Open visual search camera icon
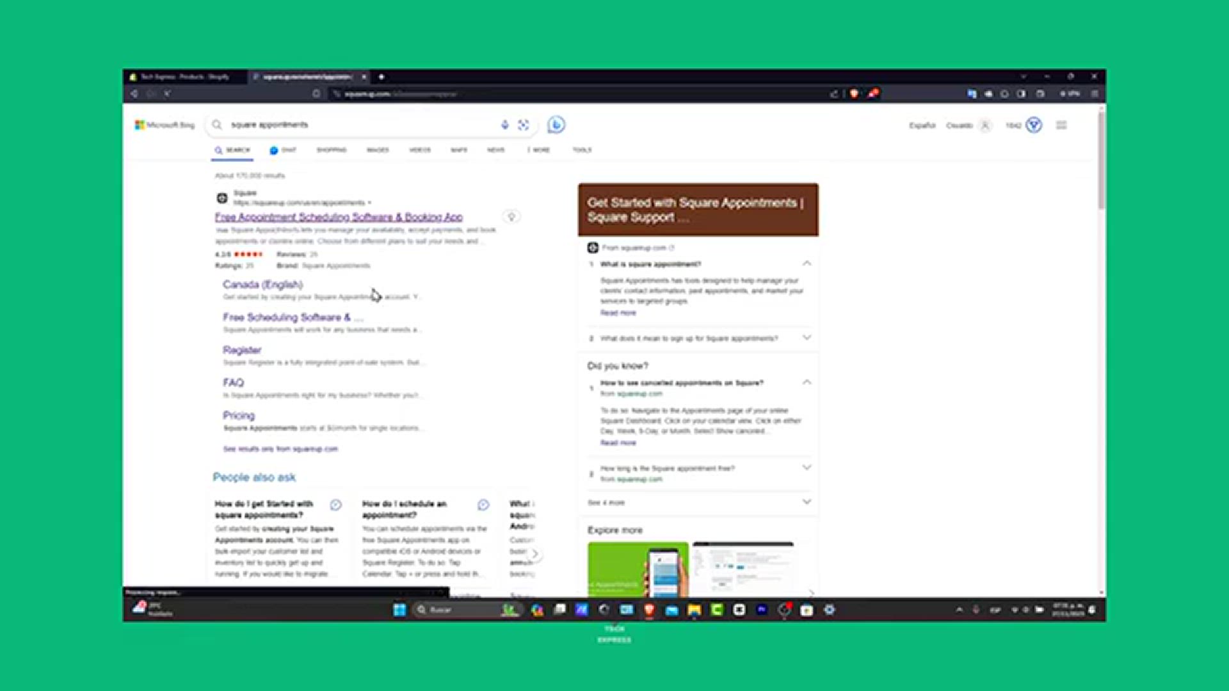The image size is (1229, 691). tap(524, 125)
